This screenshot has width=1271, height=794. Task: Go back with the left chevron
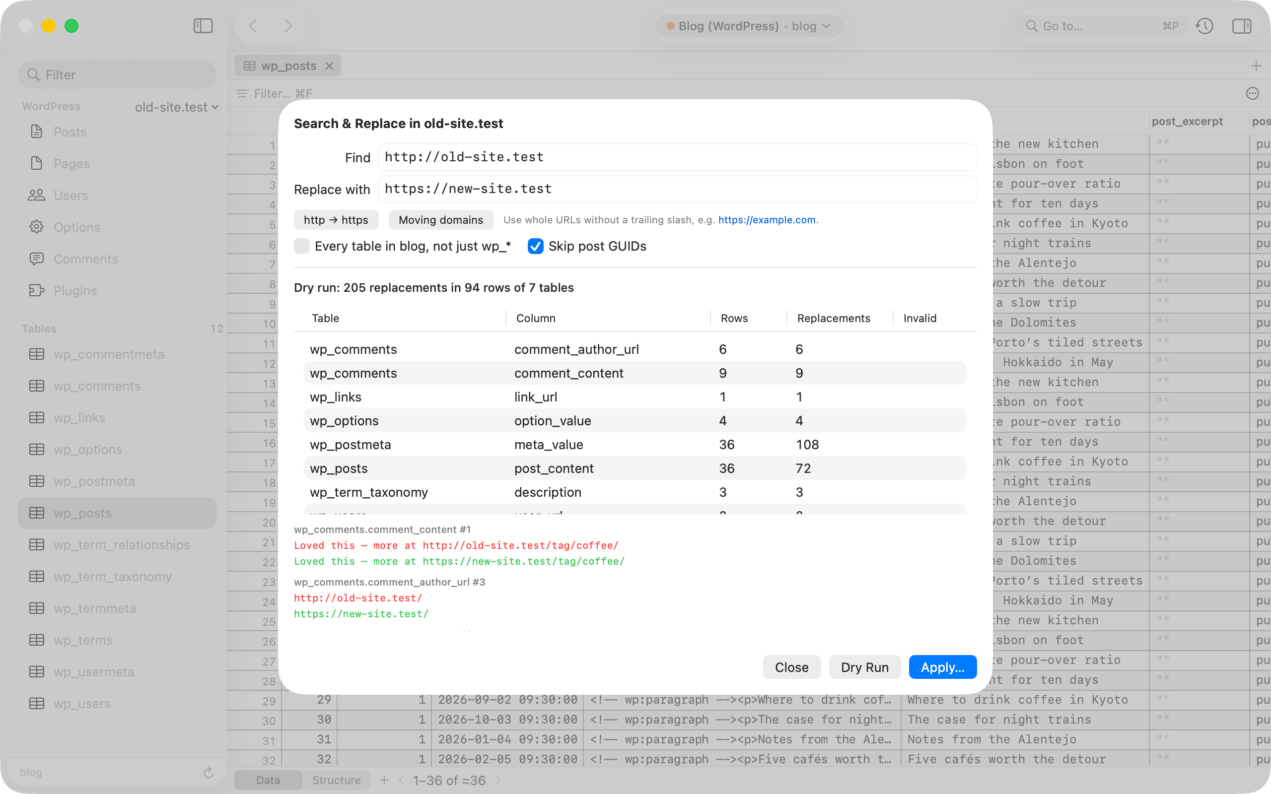pos(253,26)
